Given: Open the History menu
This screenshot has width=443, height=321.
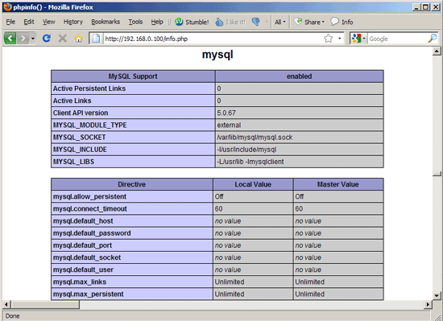Looking at the screenshot, I should tap(72, 22).
